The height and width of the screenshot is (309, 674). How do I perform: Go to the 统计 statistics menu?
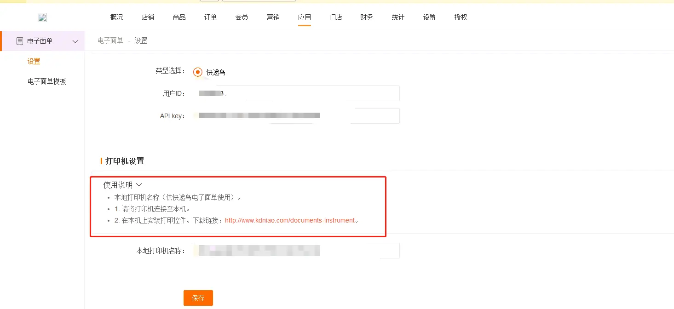(x=398, y=17)
